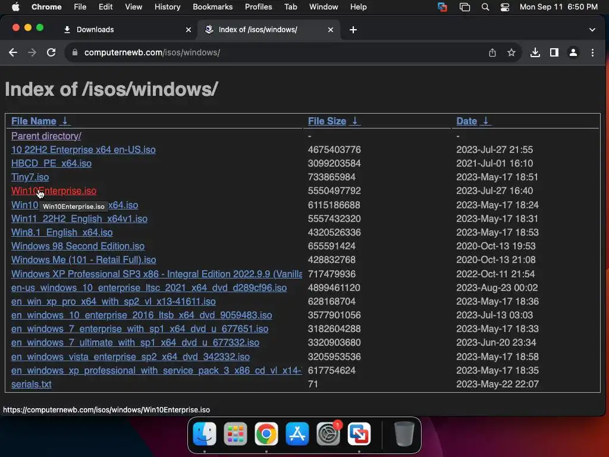Open Control Center in menu bar

(x=504, y=7)
